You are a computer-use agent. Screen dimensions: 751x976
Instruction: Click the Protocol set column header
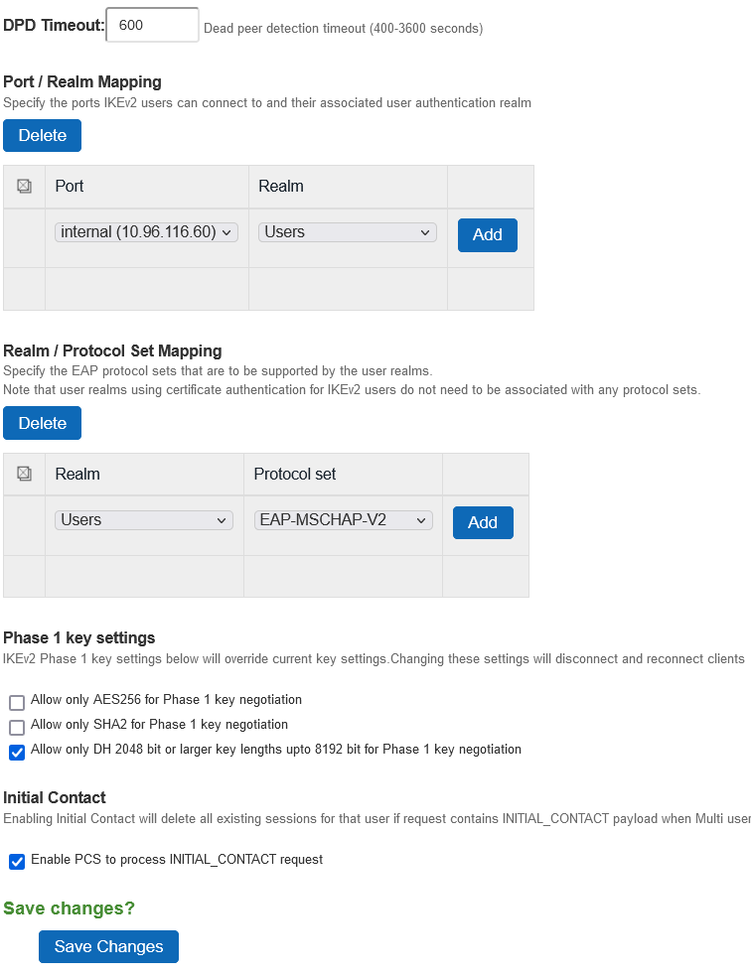(295, 474)
